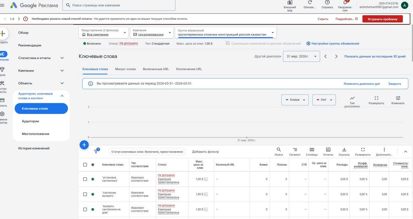Tick checkbox for "сантехник вызвать" row
The image size is (413, 219).
(x=85, y=194)
